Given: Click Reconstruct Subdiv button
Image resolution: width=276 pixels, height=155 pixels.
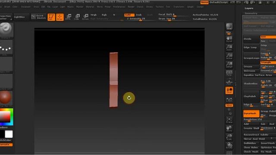Looking at the screenshot, I should pyautogui.click(x=260, y=135).
